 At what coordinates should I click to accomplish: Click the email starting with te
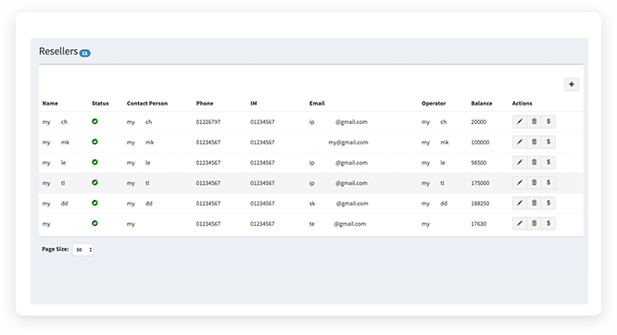tap(337, 224)
